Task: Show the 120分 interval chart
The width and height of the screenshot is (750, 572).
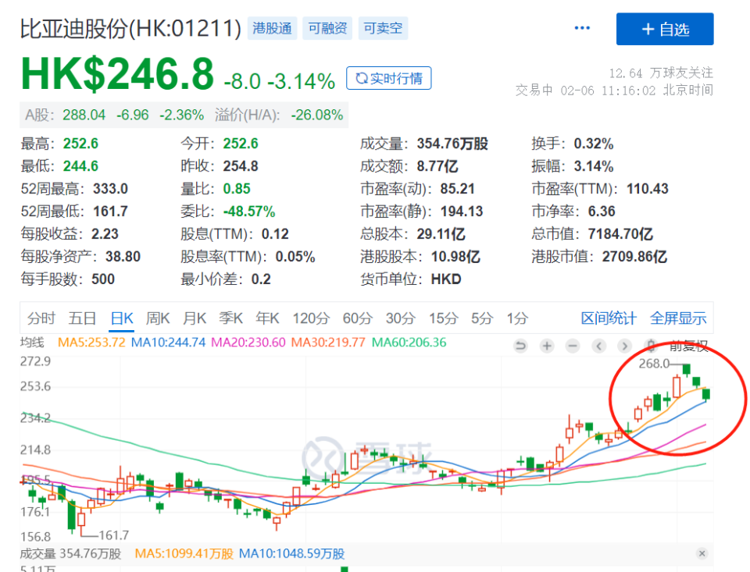Action: [x=311, y=318]
